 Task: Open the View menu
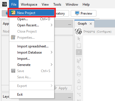pyautogui.click(x=45, y=4)
